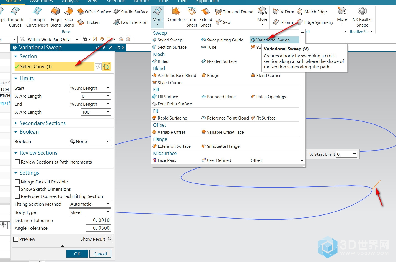This screenshot has width=396, height=262.
Task: Select the Trim Sheet tool
Action: [x=192, y=17]
